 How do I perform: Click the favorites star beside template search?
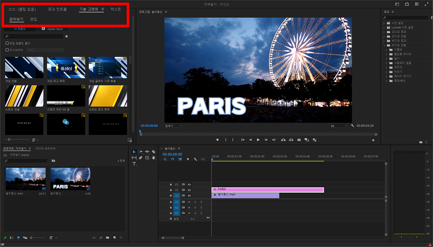[x=67, y=36]
